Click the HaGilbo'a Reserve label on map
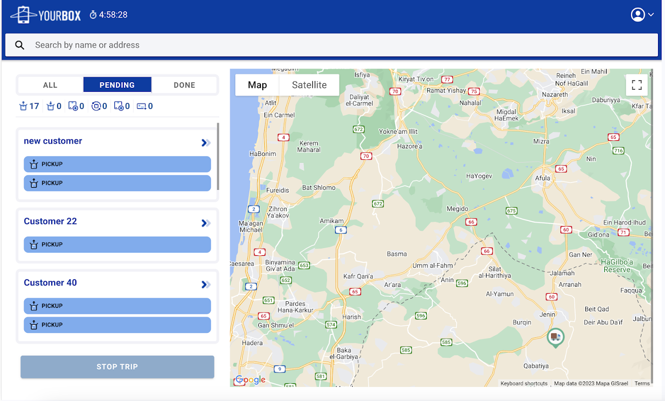The width and height of the screenshot is (665, 401). point(617,266)
